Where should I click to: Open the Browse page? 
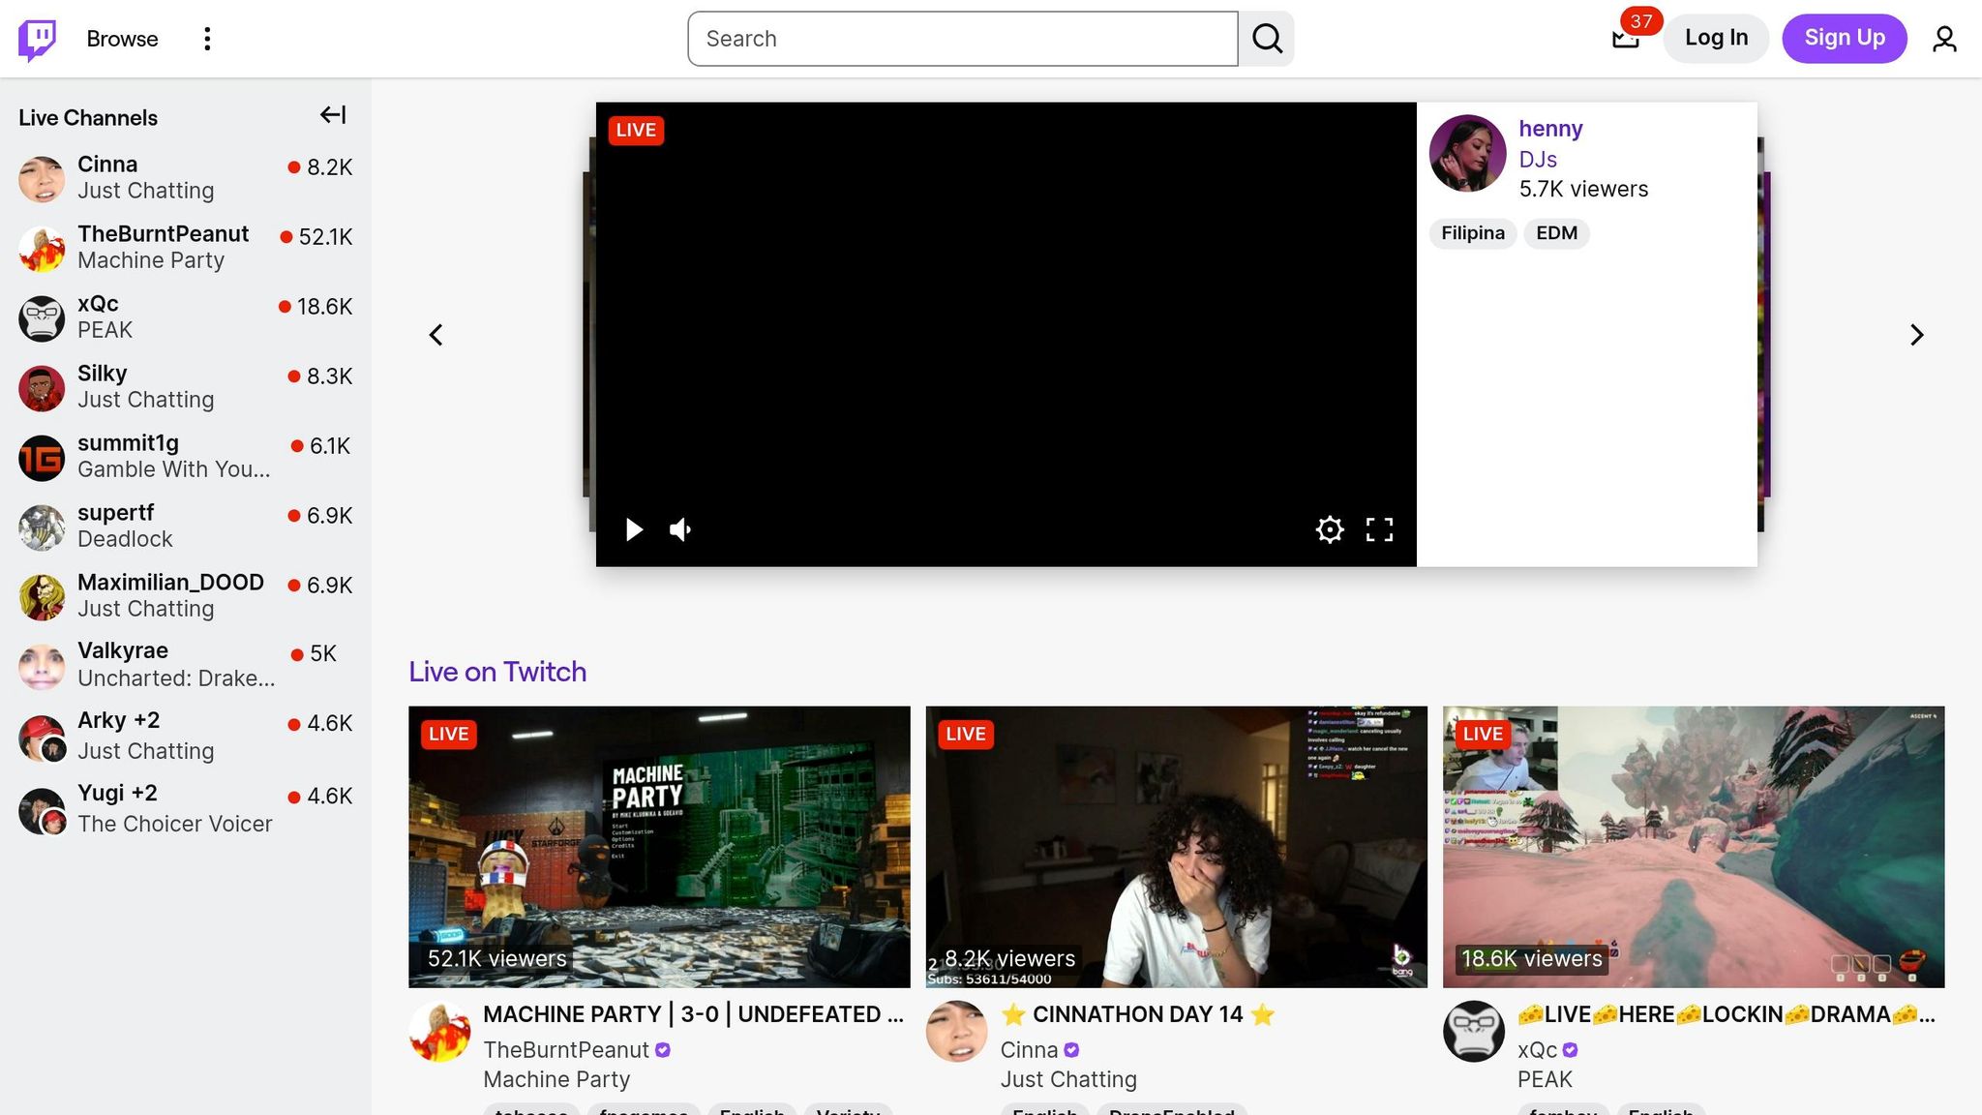[x=122, y=39]
